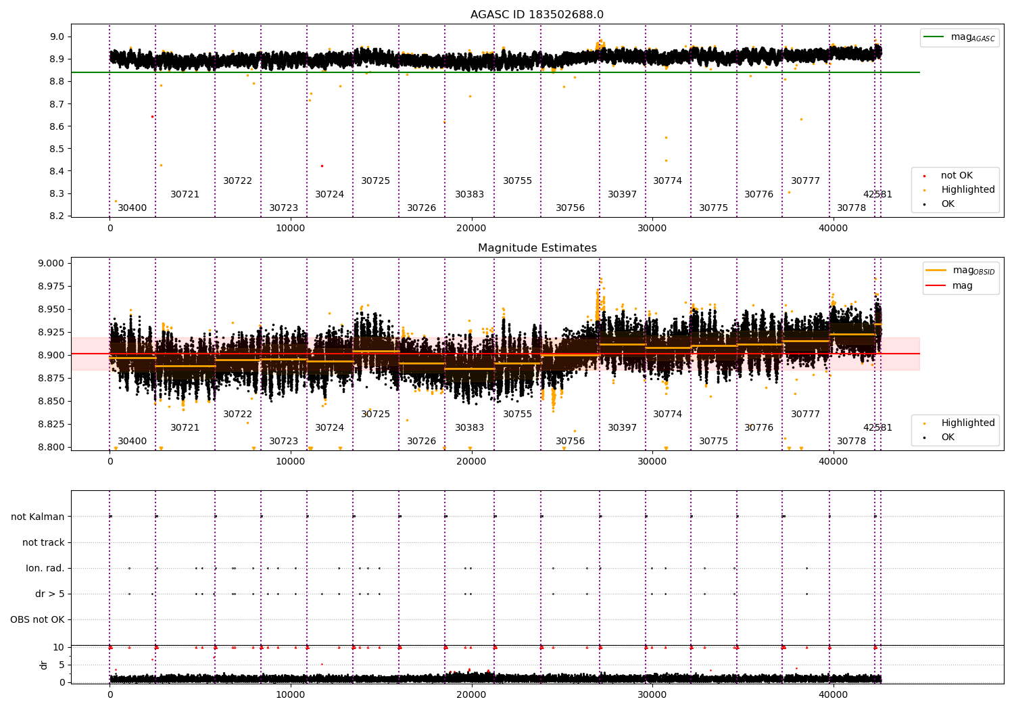
Task: Click obsid label 30778 in Magnitude Estimates plot
Action: pyautogui.click(x=851, y=442)
